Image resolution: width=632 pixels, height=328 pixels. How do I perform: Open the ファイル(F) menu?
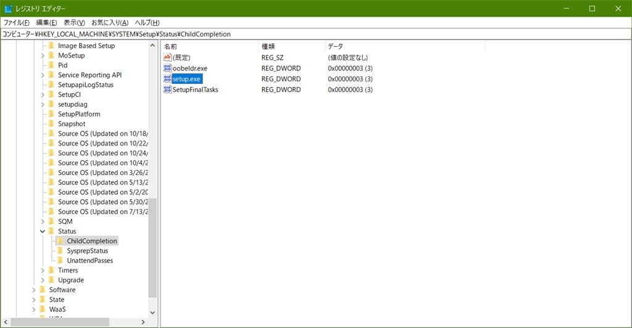16,23
